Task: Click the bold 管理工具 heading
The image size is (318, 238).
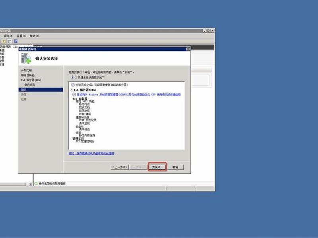Action: pyautogui.click(x=78, y=138)
